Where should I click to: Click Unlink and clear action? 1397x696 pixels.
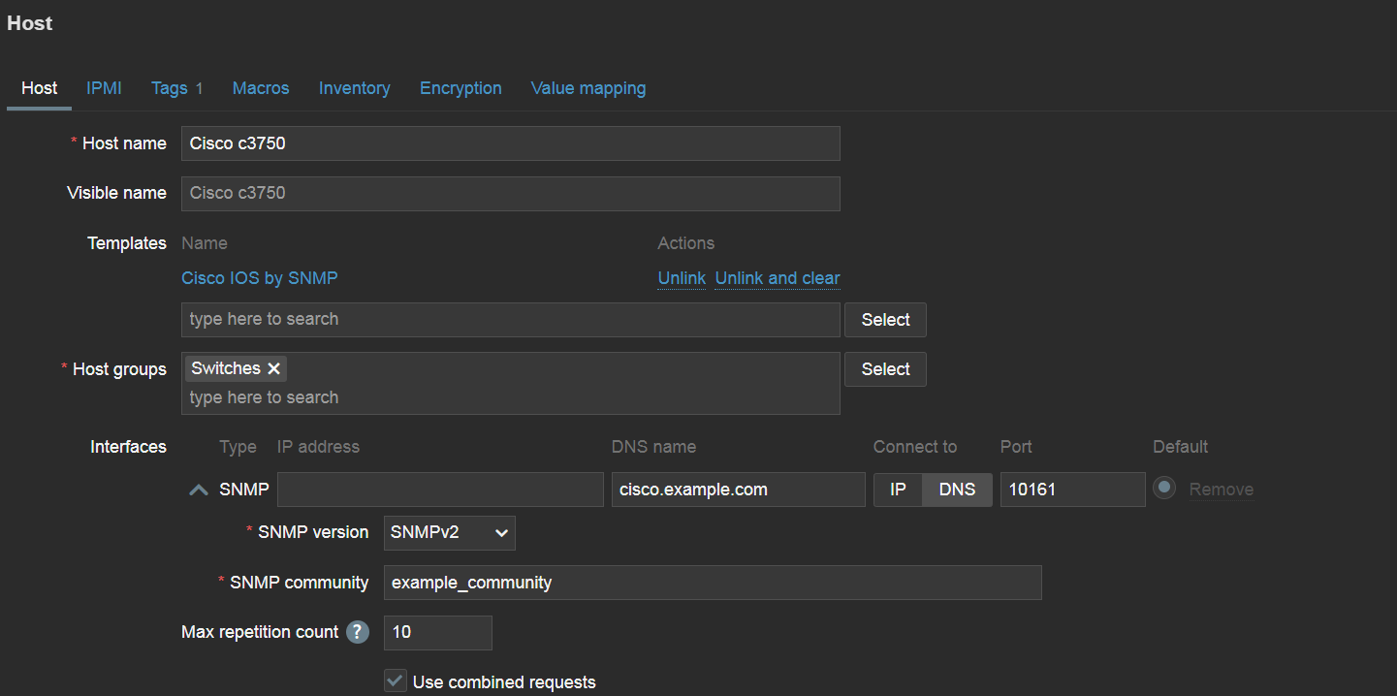coord(778,278)
